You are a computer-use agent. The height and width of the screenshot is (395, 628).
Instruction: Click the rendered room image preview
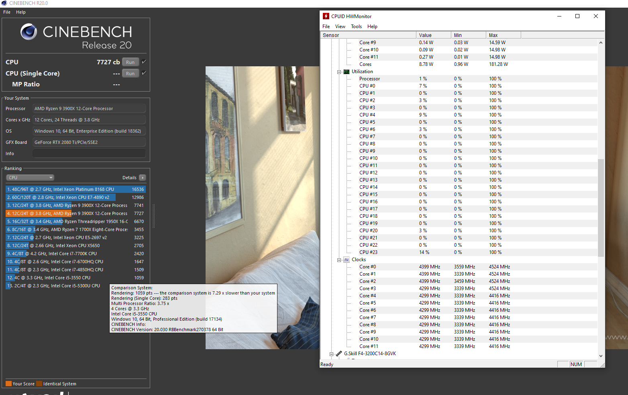(x=262, y=208)
